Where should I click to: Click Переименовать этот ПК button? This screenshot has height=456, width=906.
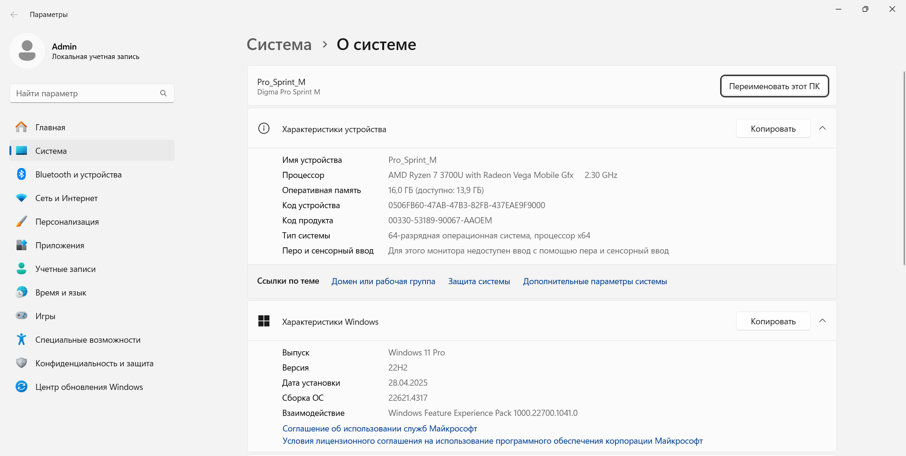(774, 86)
